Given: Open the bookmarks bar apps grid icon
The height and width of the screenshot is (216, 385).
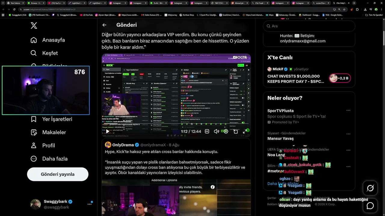Looking at the screenshot, I should click(x=3, y=15).
